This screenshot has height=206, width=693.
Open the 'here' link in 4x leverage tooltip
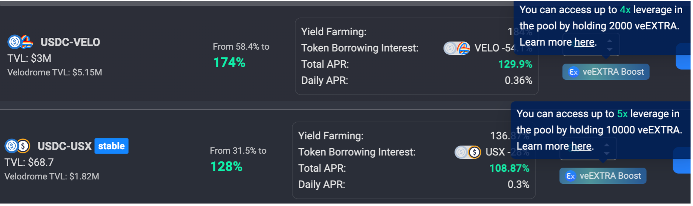pos(584,42)
